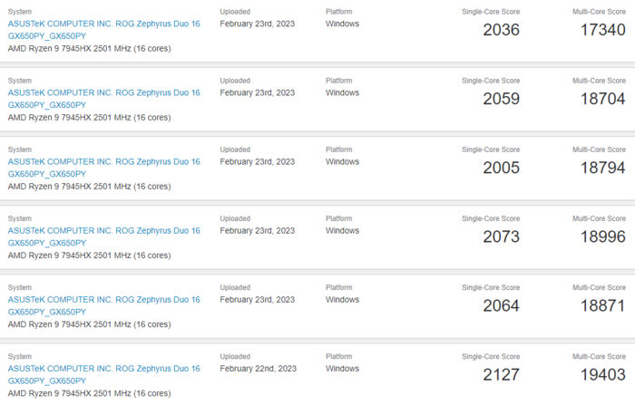Image resolution: width=635 pixels, height=405 pixels.
Task: Select the single-core score 2127
Action: click(x=501, y=375)
